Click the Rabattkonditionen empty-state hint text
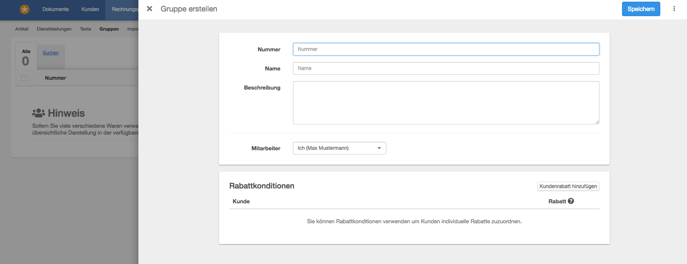 [x=414, y=221]
